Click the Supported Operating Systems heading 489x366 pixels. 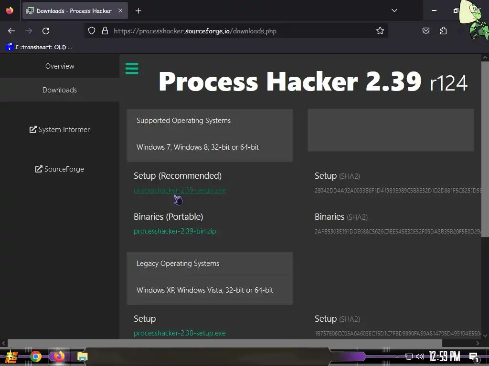tap(183, 121)
